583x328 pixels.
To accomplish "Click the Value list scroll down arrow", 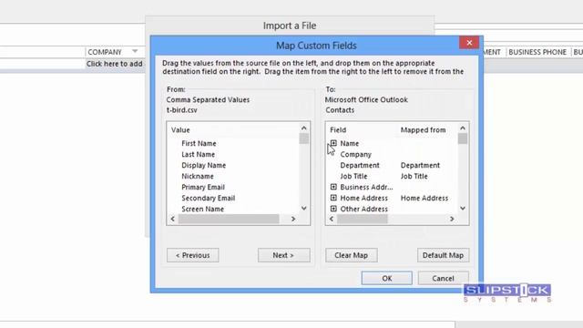I will pos(303,209).
